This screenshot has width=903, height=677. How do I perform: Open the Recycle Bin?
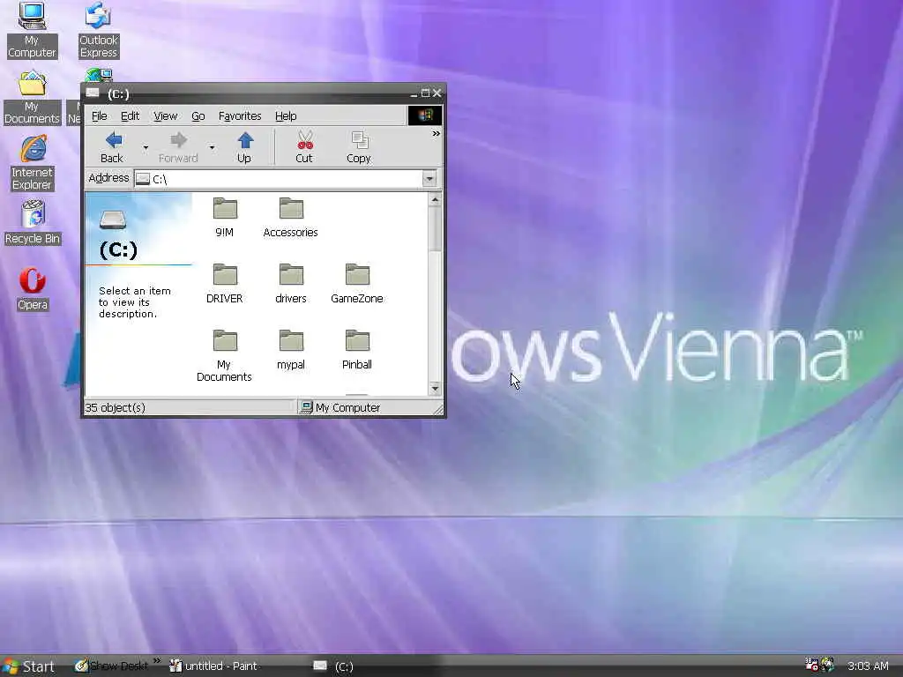click(x=33, y=223)
